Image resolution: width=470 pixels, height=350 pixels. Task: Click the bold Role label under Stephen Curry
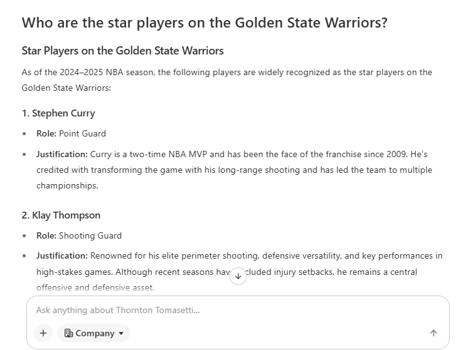point(46,133)
